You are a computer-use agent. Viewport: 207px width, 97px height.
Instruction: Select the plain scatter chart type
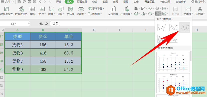[x=161, y=27]
